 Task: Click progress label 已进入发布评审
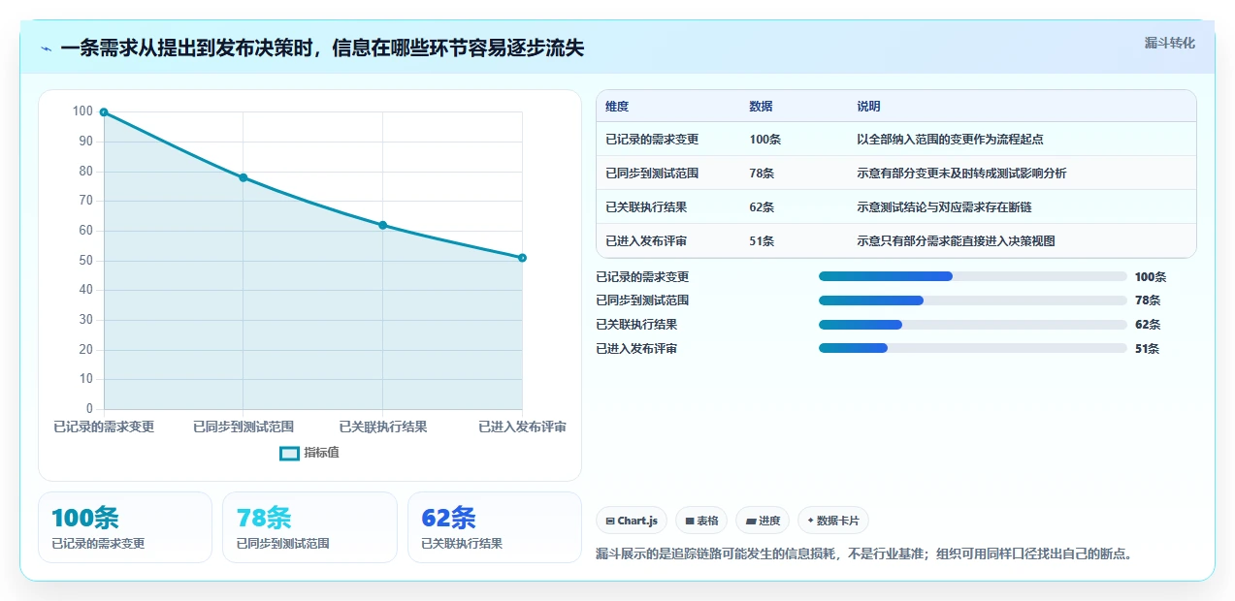(x=636, y=348)
